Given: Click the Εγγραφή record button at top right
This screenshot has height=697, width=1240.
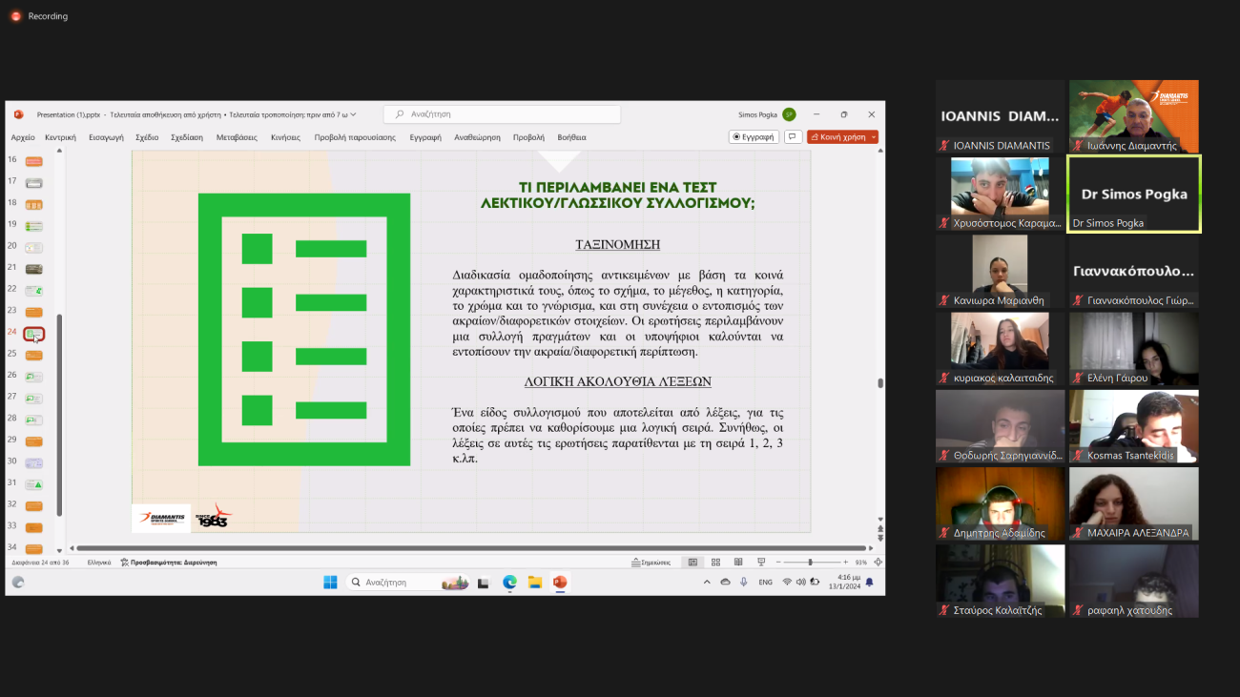Looking at the screenshot, I should [x=754, y=137].
